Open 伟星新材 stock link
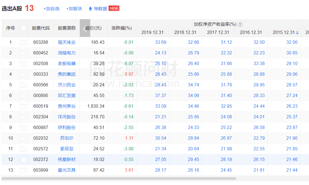 [x=67, y=159]
